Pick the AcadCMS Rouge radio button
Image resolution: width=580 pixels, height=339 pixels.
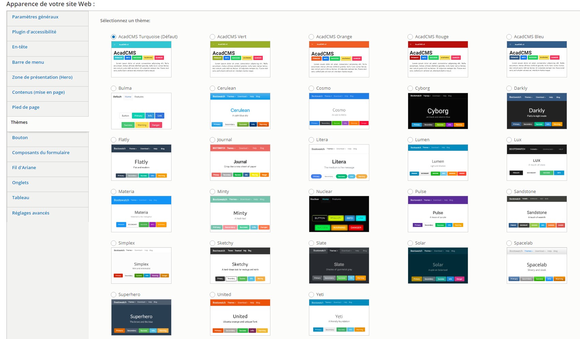pyautogui.click(x=410, y=37)
